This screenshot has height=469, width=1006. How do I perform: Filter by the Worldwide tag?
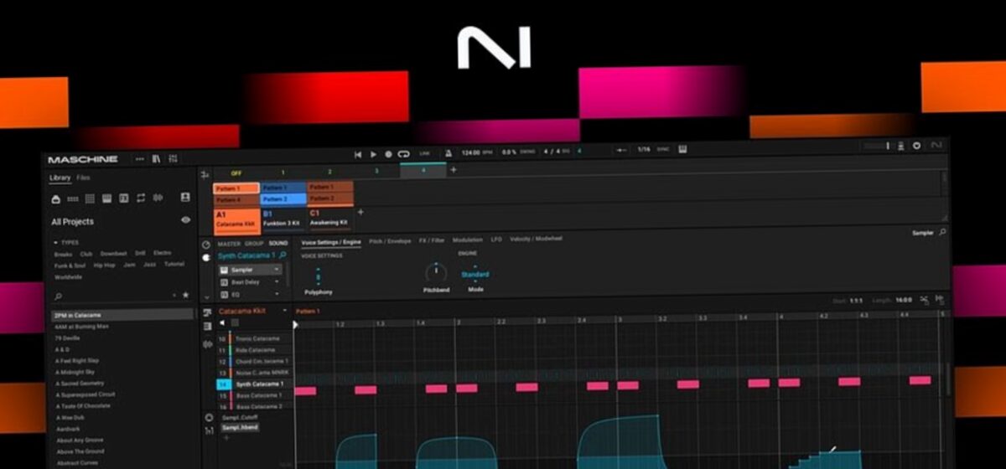(69, 276)
